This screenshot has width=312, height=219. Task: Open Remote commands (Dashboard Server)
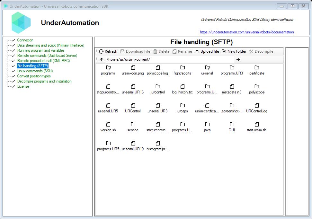click(47, 56)
